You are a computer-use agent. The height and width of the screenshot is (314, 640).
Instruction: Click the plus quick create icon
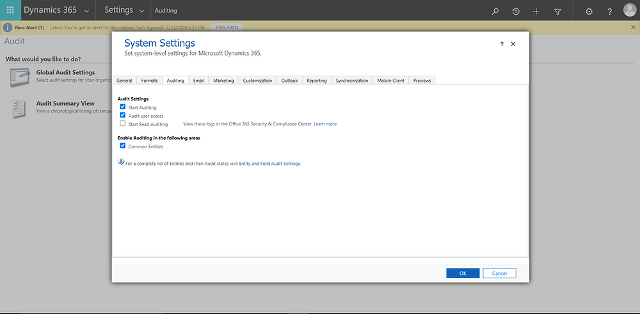[x=536, y=12]
